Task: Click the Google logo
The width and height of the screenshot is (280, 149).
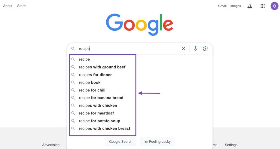Action: tap(139, 24)
